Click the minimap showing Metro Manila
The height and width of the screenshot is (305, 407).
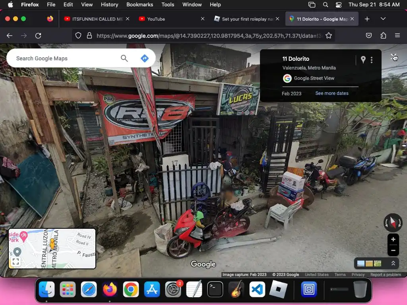[x=52, y=249]
